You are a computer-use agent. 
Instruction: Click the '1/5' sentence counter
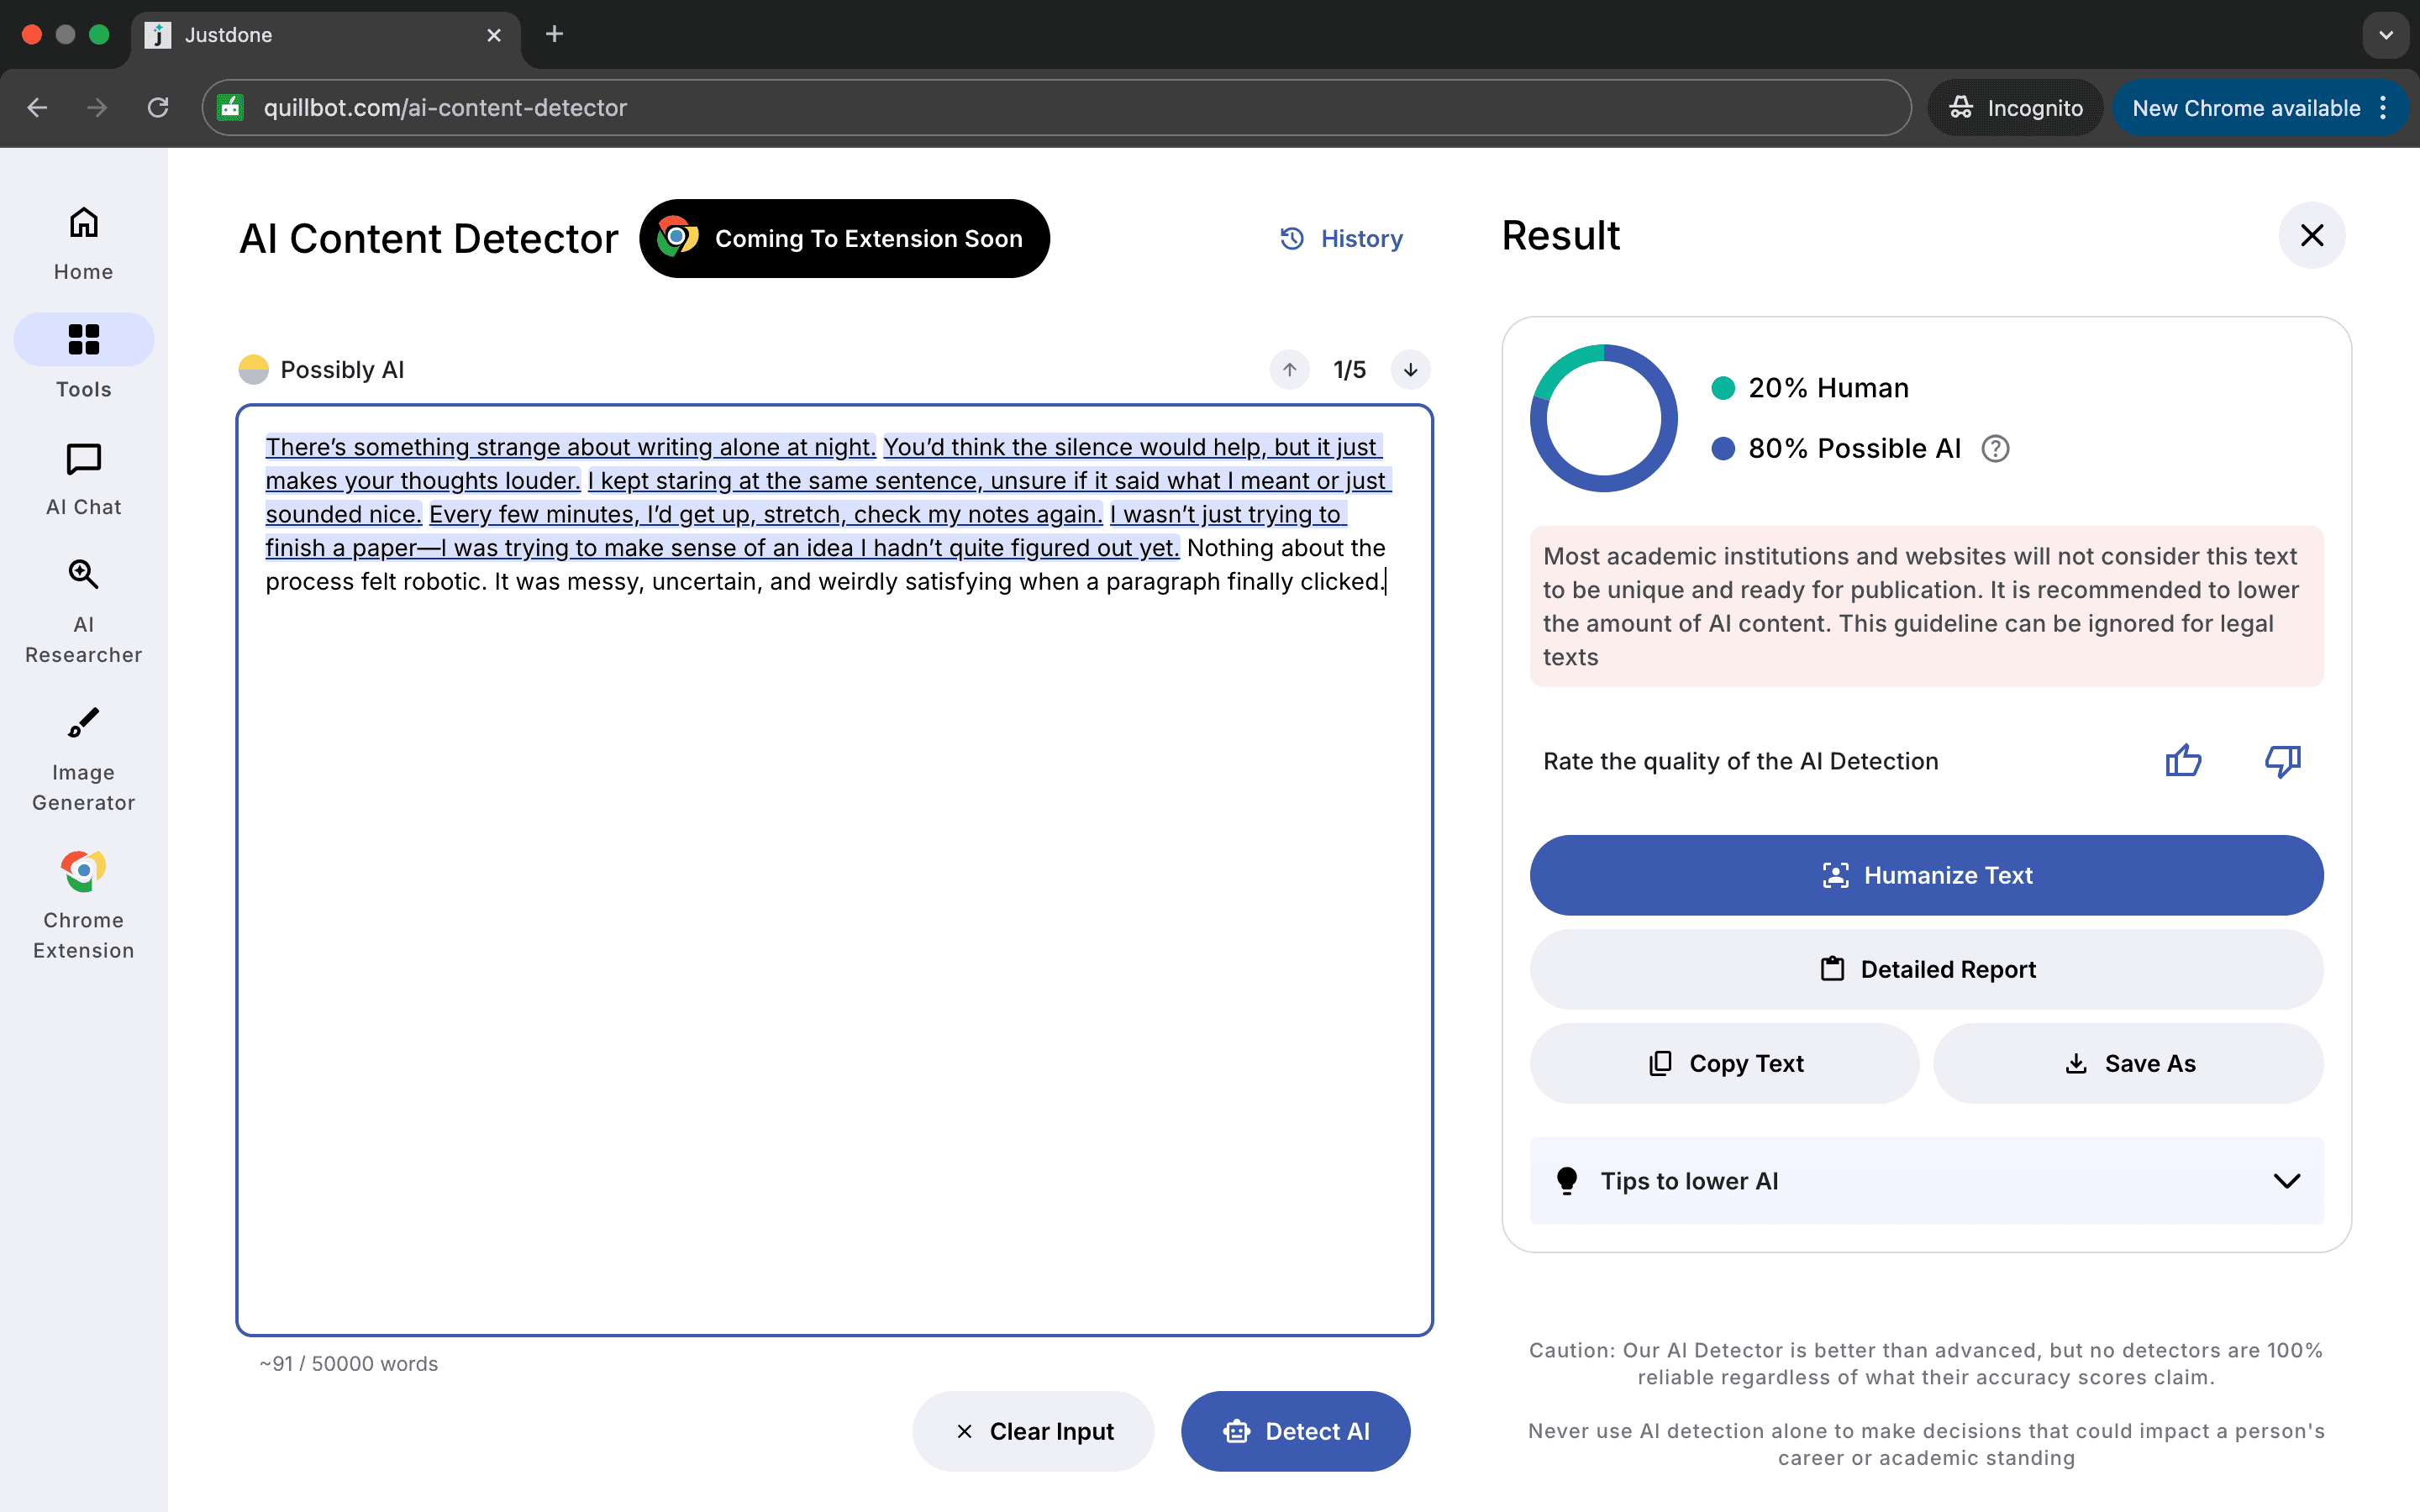(1349, 370)
